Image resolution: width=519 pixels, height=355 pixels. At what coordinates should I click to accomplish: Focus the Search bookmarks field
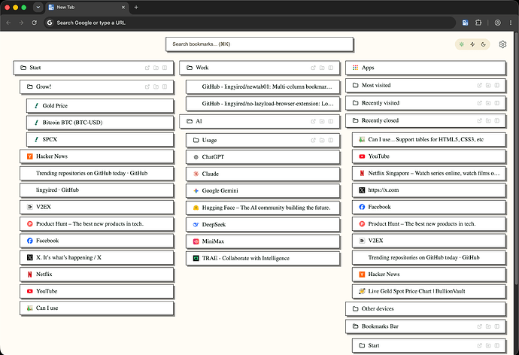259,44
